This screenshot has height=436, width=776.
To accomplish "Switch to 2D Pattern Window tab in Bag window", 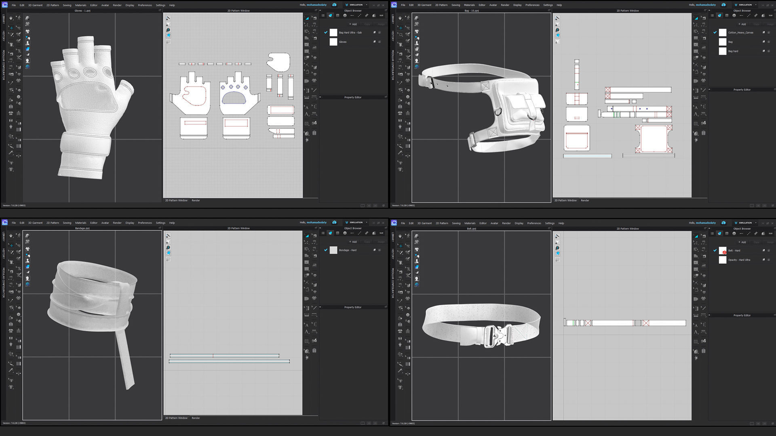I will tap(565, 201).
